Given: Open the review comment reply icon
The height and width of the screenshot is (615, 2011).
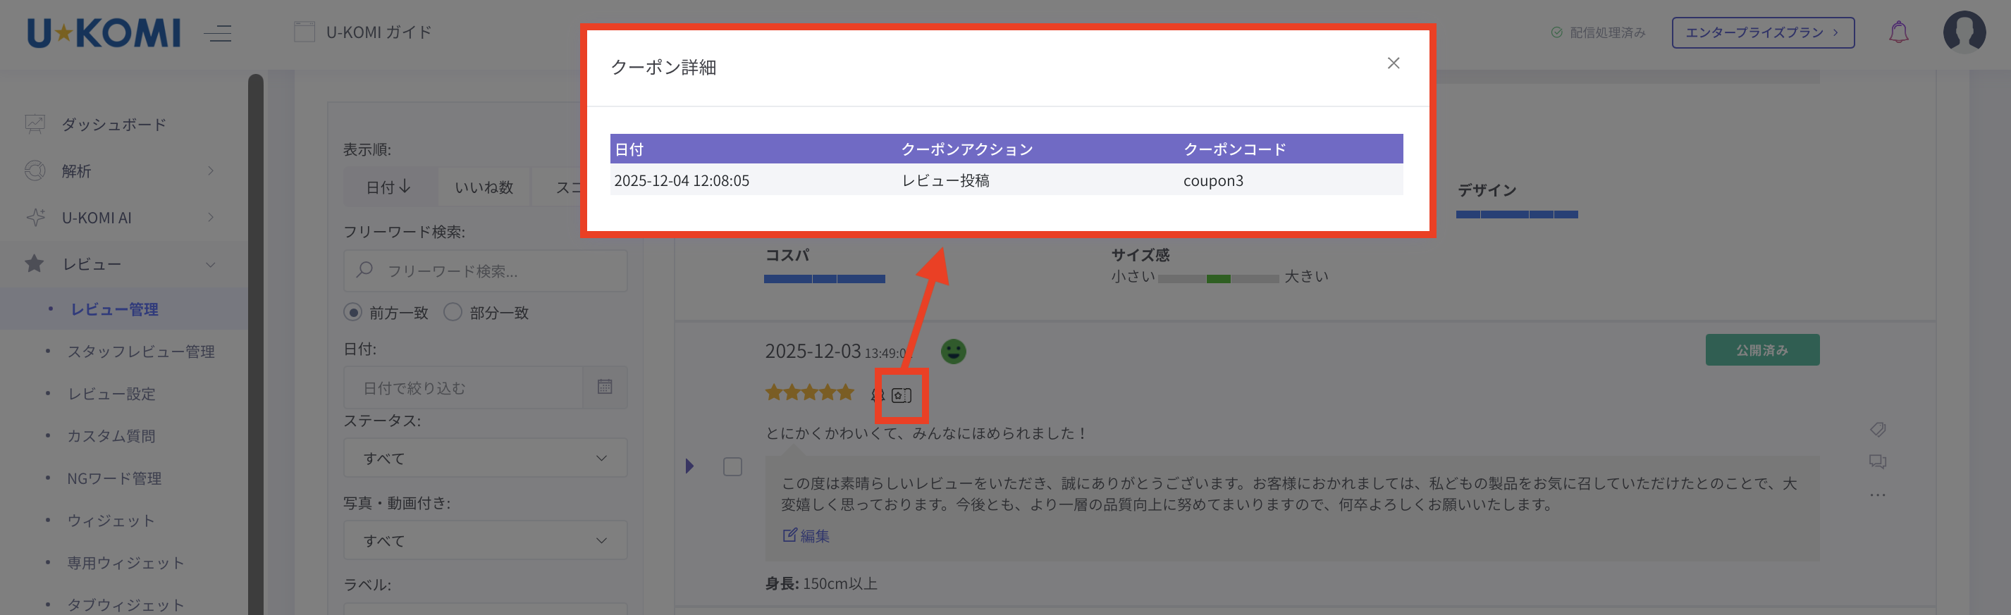Looking at the screenshot, I should (1878, 462).
